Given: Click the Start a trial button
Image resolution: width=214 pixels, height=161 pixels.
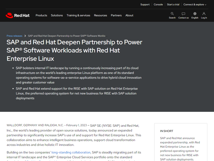Looking at the screenshot, I should tap(173, 5).
